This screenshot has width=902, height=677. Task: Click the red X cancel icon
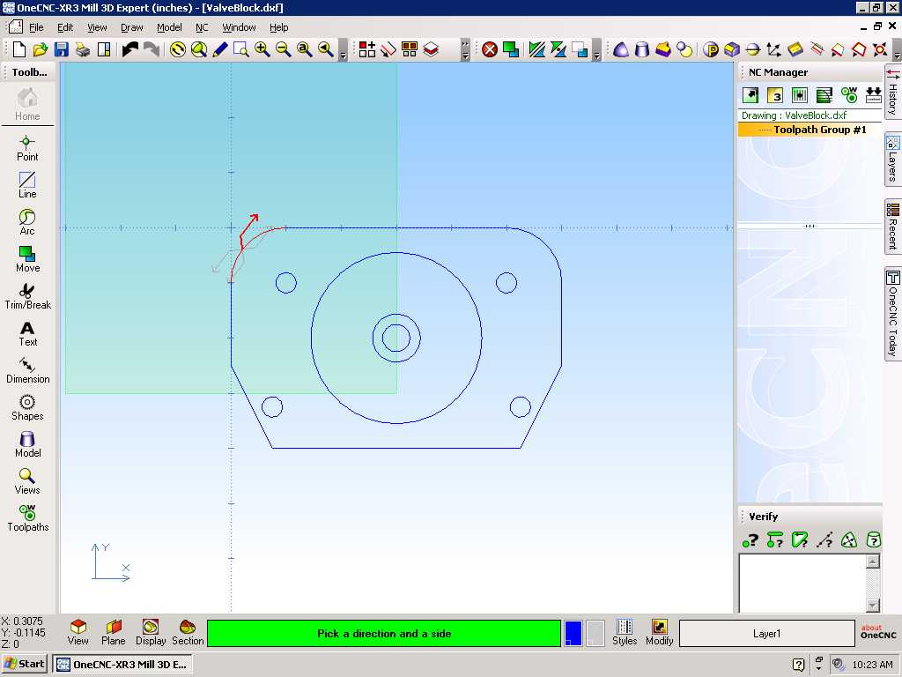point(490,49)
